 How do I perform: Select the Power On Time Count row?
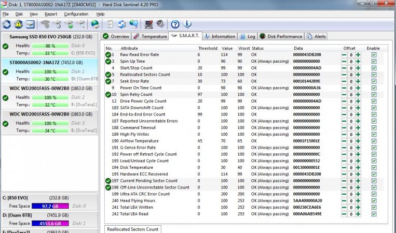click(245, 88)
